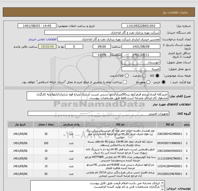Image resolution: width=198 pixels, height=191 pixels.
Task: Select item code 236330432490001
Action: 170,134
